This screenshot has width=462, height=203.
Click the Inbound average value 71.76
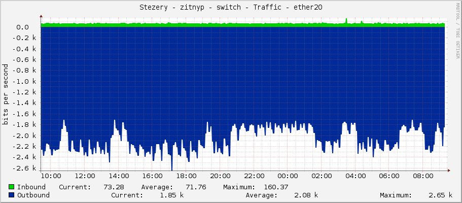[196, 187]
